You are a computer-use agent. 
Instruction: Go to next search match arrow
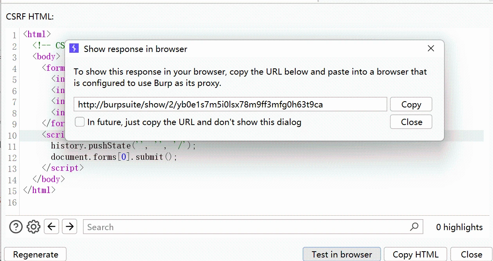[69, 227]
